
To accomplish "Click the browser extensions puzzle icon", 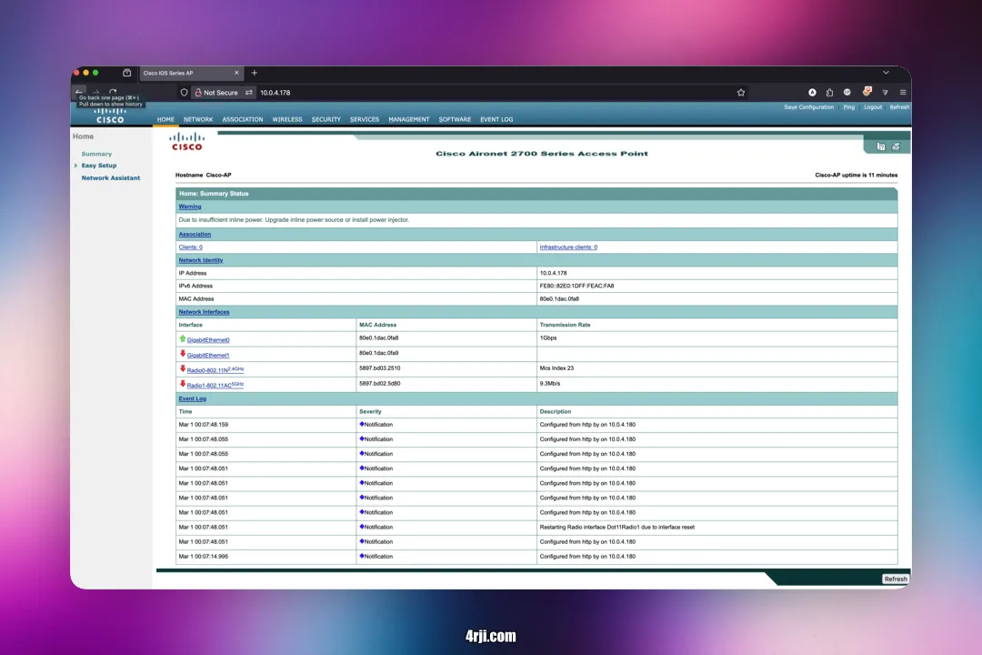I will (x=829, y=92).
